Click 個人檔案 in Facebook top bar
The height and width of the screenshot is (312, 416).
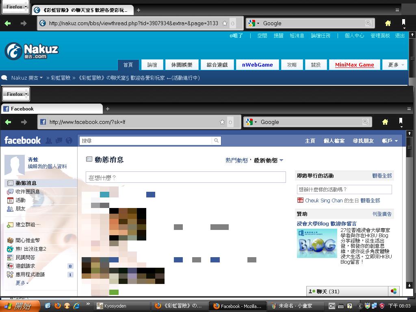[x=334, y=141]
